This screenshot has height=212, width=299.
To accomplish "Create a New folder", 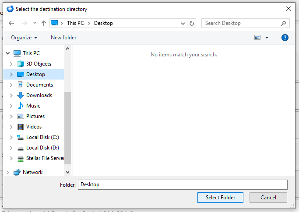I will click(x=63, y=38).
